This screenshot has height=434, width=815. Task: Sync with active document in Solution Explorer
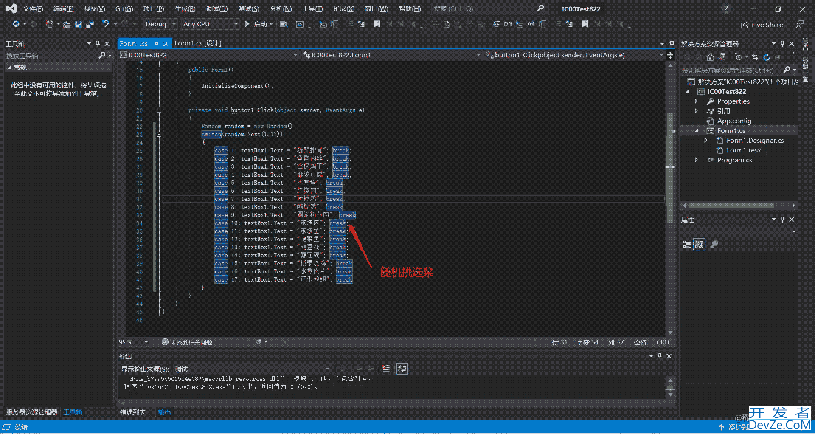[755, 57]
